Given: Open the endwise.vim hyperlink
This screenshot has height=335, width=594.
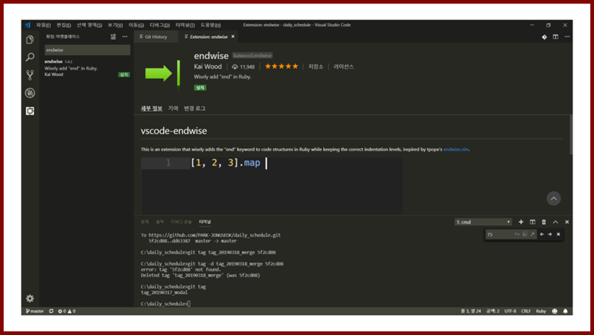Looking at the screenshot, I should click(x=456, y=149).
